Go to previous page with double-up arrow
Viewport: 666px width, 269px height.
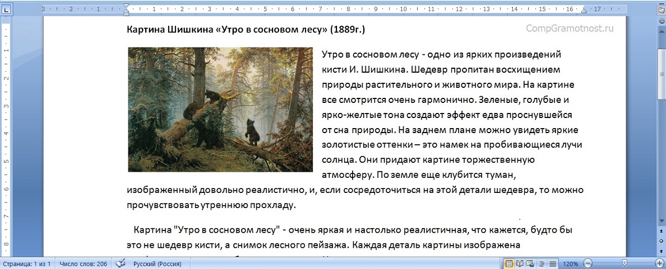tap(662, 232)
